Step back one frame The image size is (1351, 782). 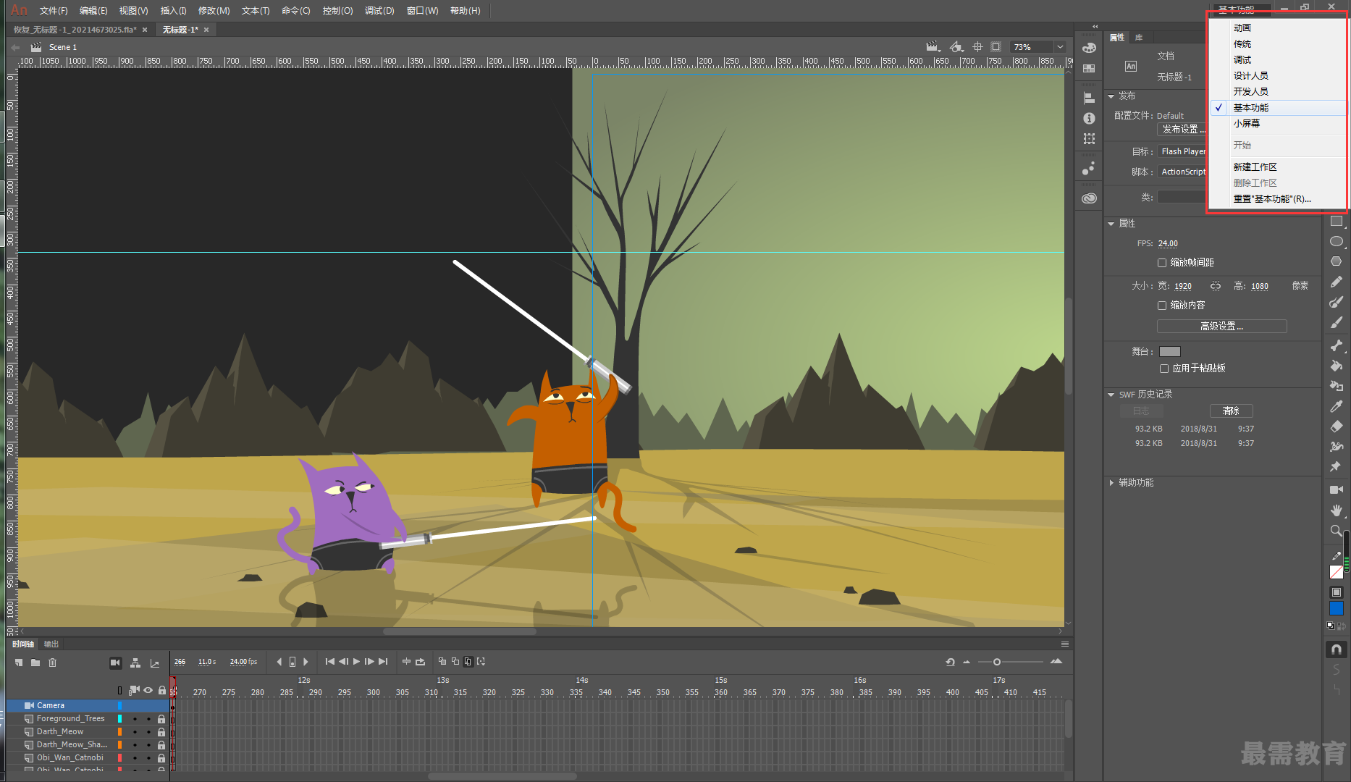coord(343,661)
